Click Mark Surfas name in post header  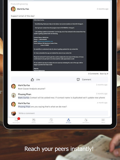click(23, 9)
